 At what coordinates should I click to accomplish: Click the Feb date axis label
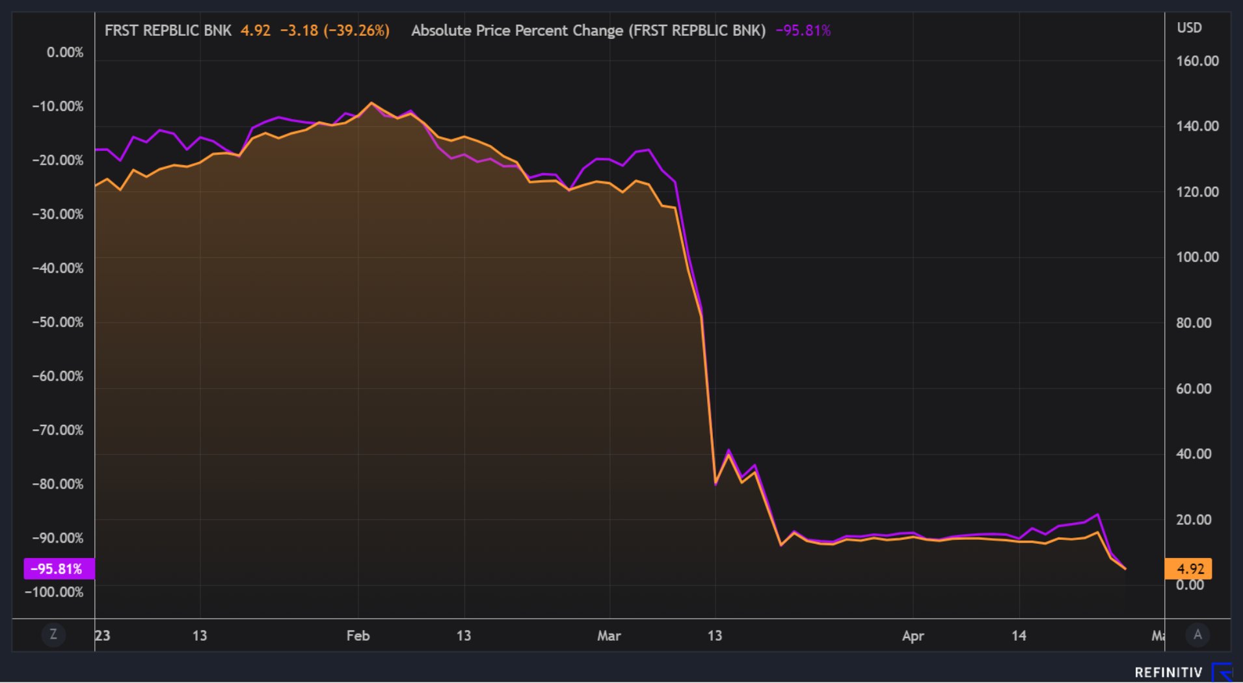click(x=358, y=636)
